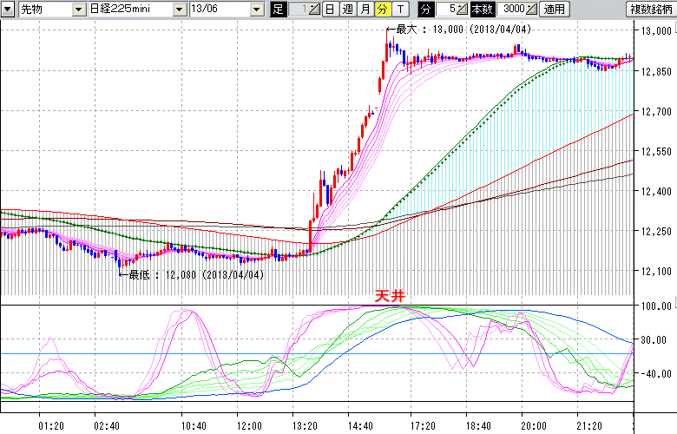Switch to tick chart with T button
Screen dimensions: 677x434
[x=399, y=10]
